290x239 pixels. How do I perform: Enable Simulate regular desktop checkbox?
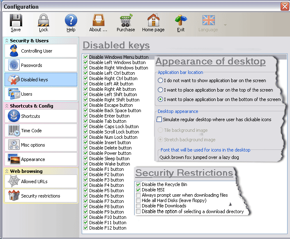click(x=159, y=119)
